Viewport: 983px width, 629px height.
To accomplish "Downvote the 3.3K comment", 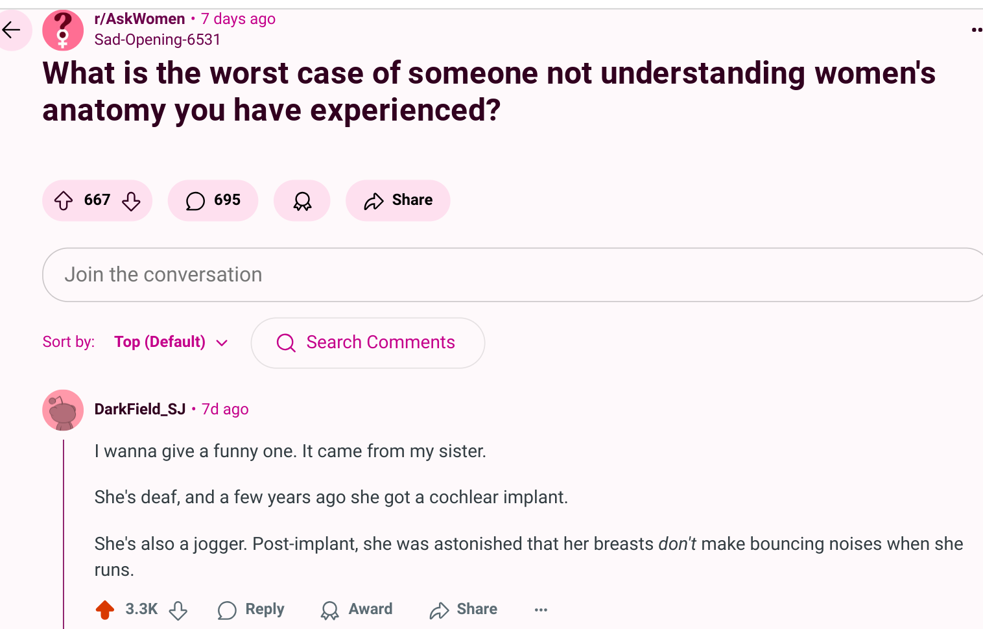I will pyautogui.click(x=178, y=610).
